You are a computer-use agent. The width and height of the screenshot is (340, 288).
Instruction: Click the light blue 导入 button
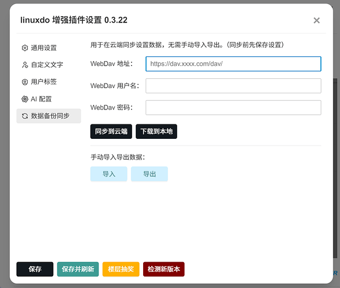click(109, 174)
